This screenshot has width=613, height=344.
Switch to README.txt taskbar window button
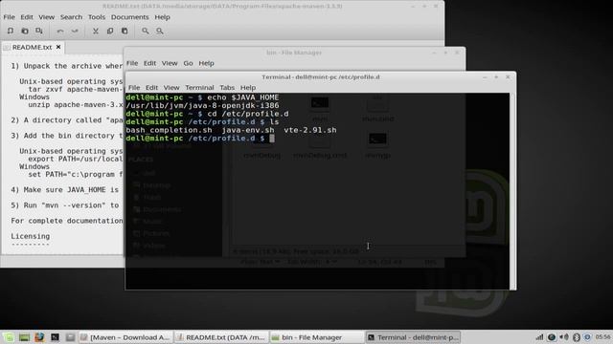(221, 337)
